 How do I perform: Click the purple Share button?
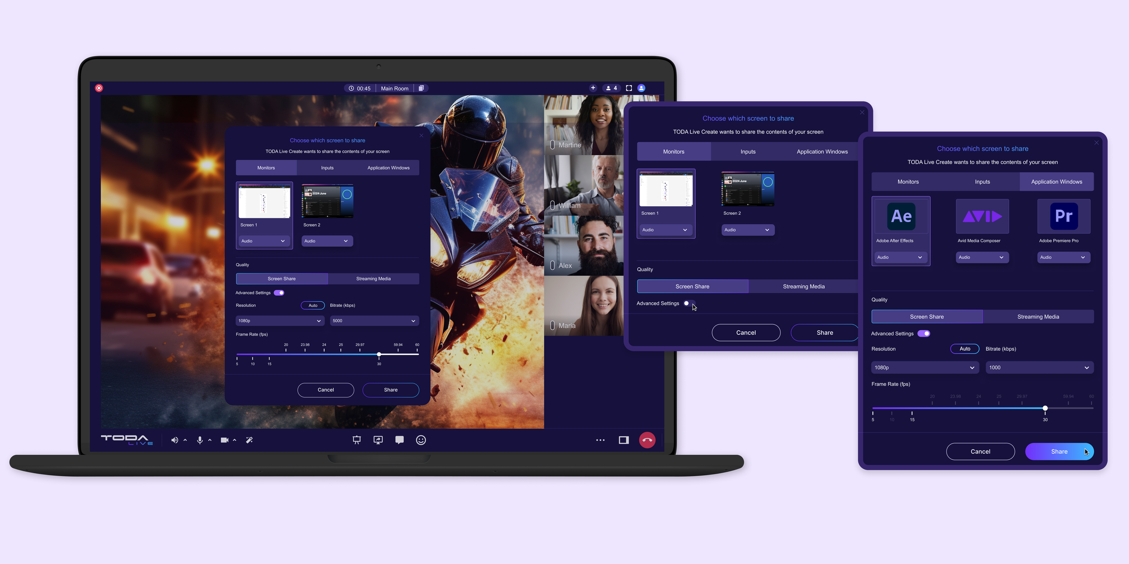(1059, 452)
